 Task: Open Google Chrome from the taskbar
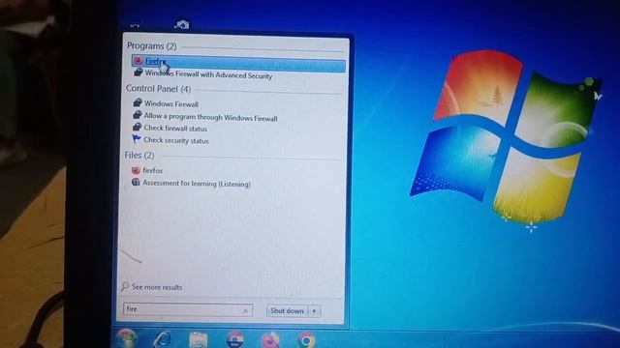(x=306, y=340)
